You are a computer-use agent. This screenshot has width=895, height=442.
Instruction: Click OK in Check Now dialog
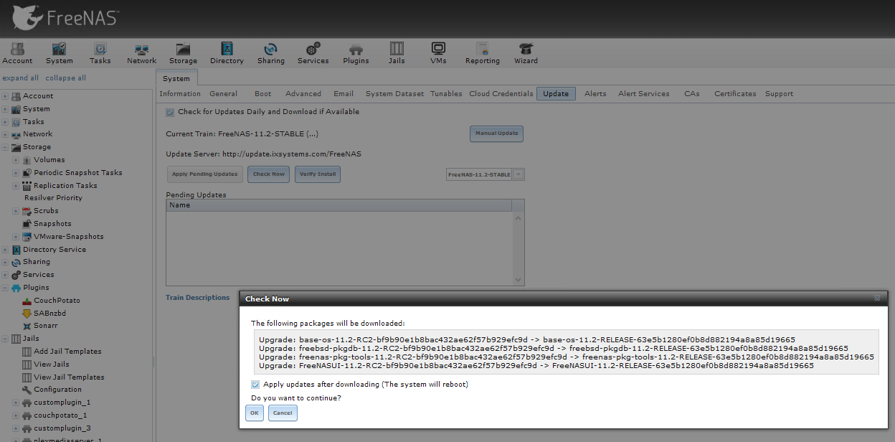(255, 413)
